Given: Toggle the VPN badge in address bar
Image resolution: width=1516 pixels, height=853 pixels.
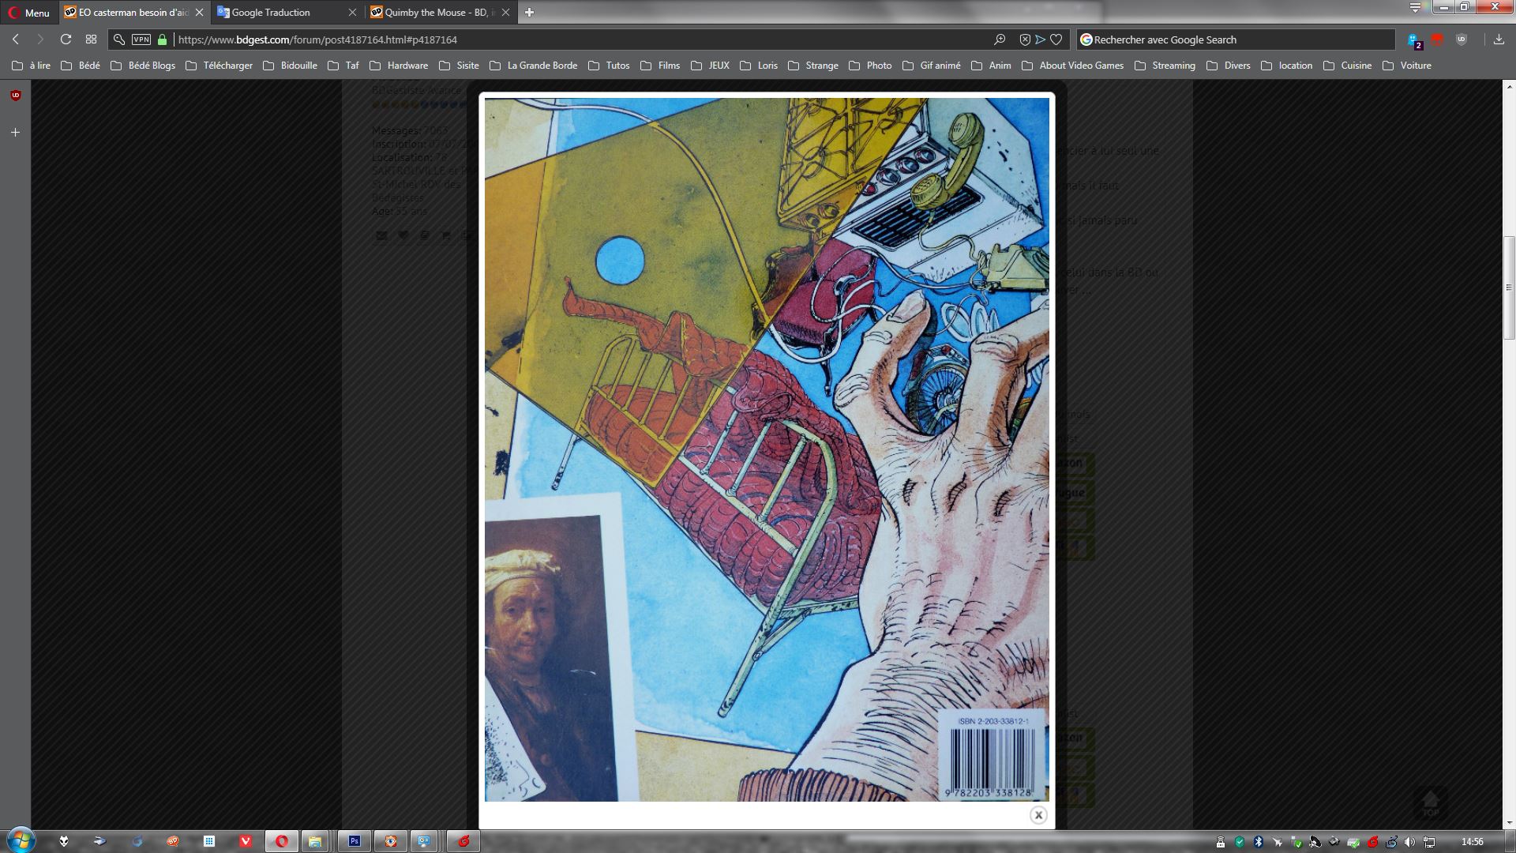Looking at the screenshot, I should pos(141,39).
